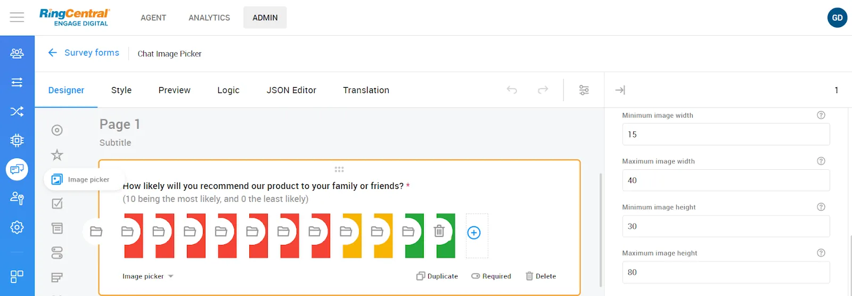Image resolution: width=852 pixels, height=296 pixels.
Task: Click the undo arrow in the designer toolbar
Action: 512,90
